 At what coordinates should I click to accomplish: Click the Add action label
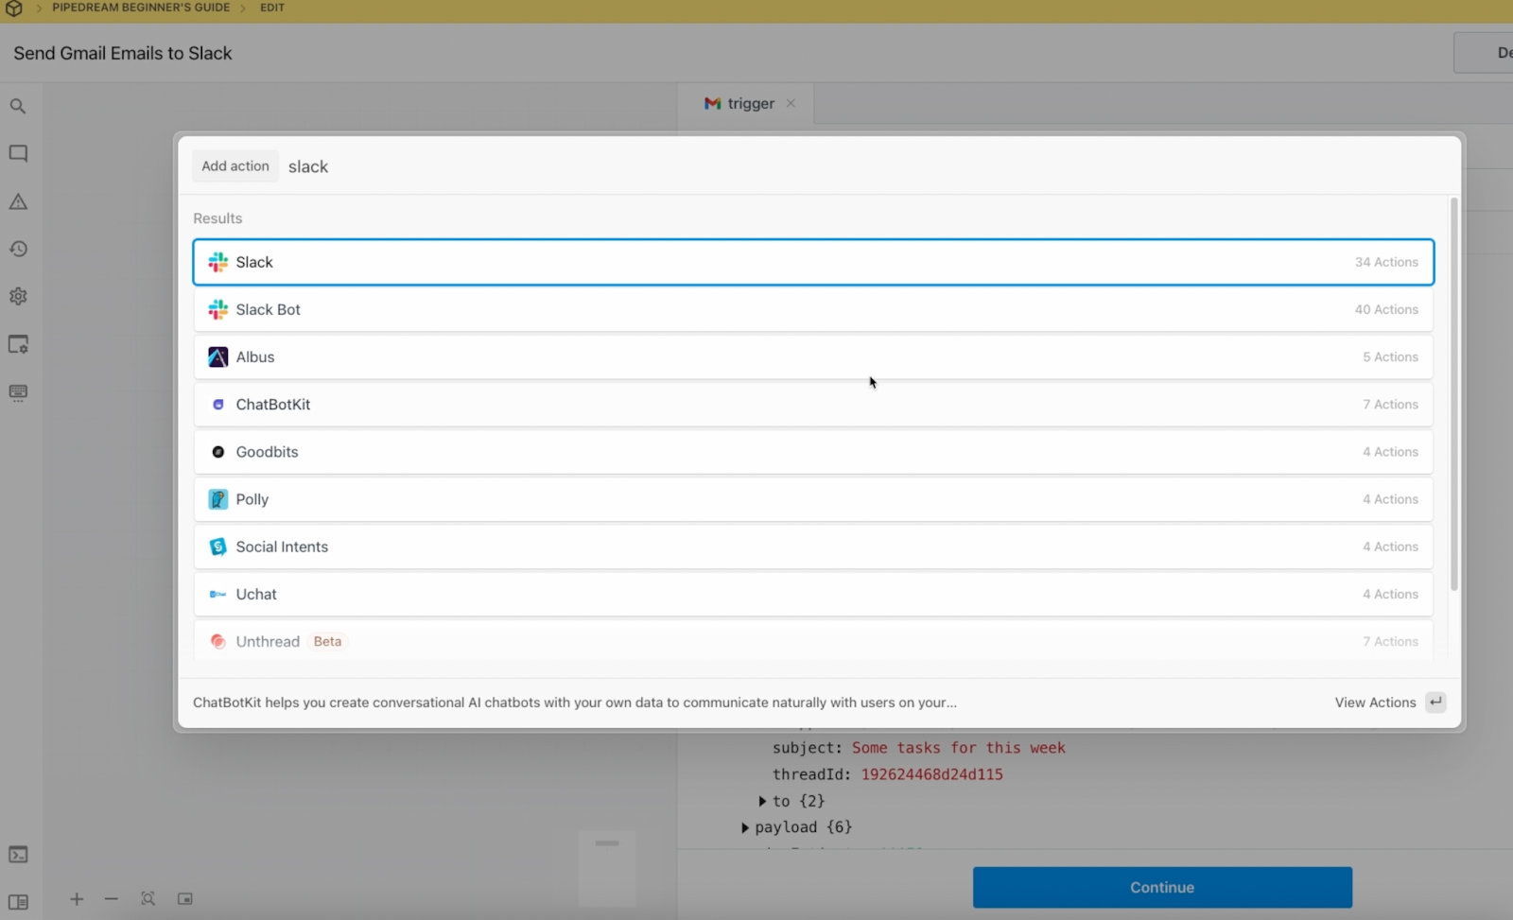[x=235, y=165]
